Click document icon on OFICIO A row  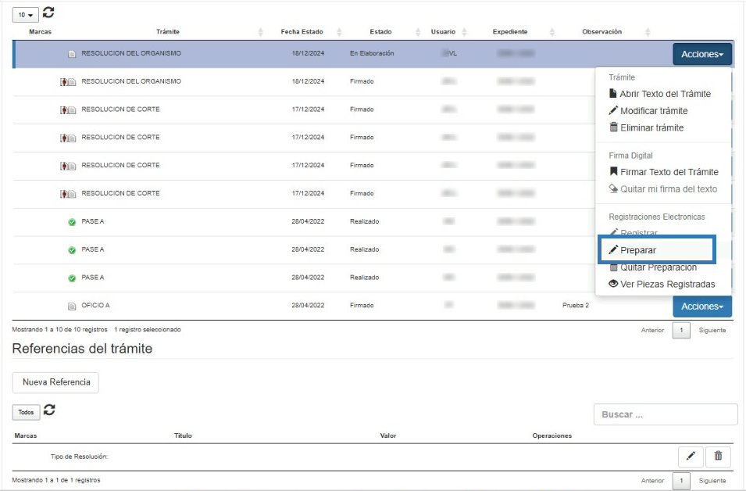pyautogui.click(x=72, y=306)
